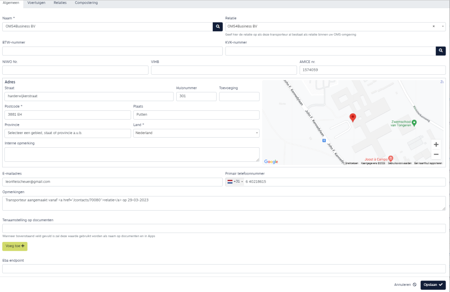Click the Zwemschool van Tongeren map marker
450x292 pixels.
click(x=414, y=123)
